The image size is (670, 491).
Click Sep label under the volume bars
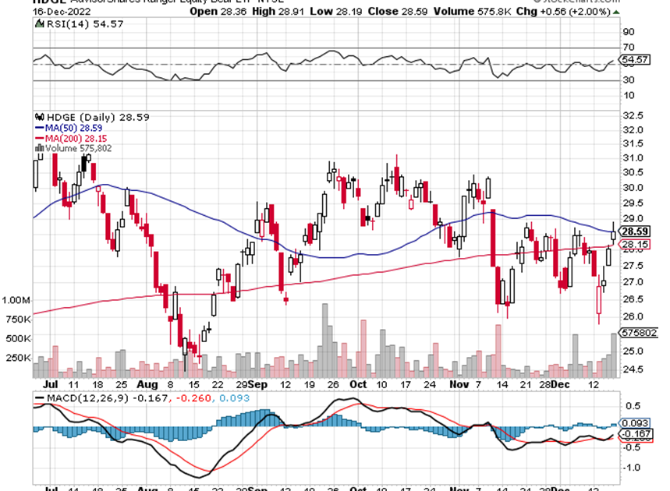click(x=257, y=384)
